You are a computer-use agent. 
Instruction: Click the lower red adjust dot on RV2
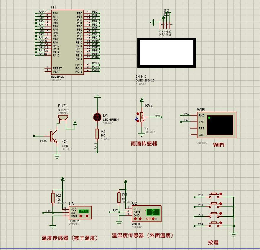point(138,121)
